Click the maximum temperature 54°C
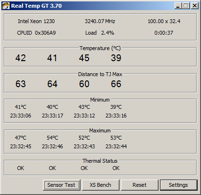201x195 pixels. click(53, 138)
